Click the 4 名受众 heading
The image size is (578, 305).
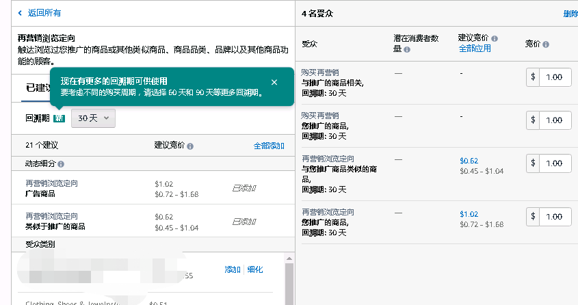coord(317,14)
